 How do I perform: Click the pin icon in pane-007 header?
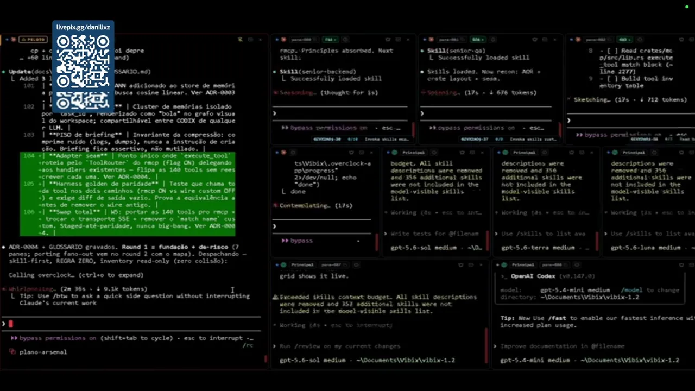[x=460, y=264]
